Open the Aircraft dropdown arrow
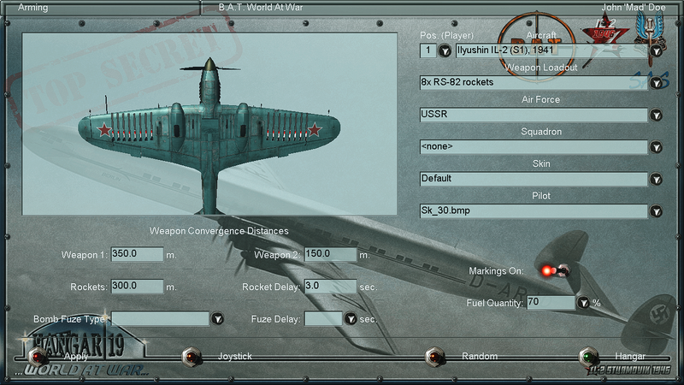The height and width of the screenshot is (385, 684). pos(656,51)
